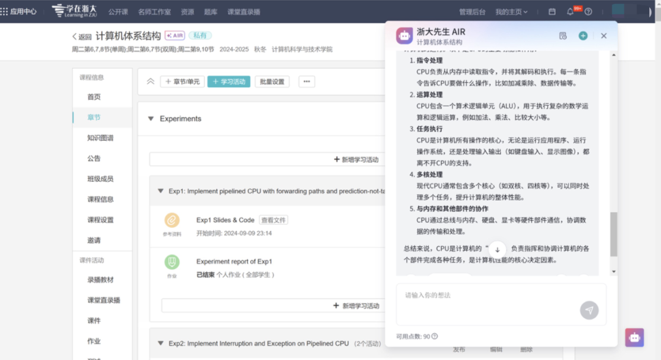Click 查看文件 for Exp1 Slides

click(273, 220)
